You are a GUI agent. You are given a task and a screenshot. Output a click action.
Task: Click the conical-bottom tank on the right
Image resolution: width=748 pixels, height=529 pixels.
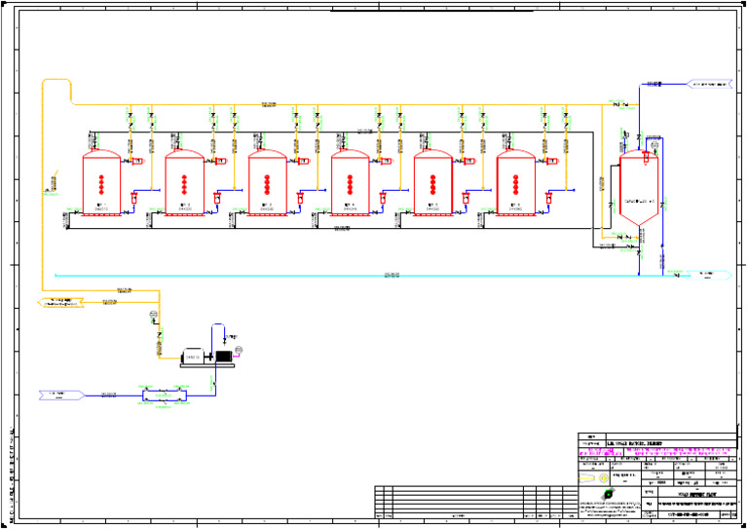point(639,188)
